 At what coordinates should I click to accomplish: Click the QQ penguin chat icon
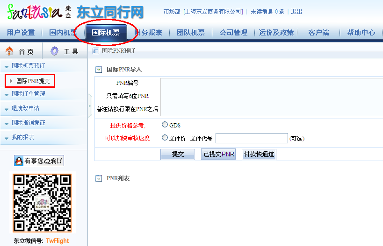point(19,161)
